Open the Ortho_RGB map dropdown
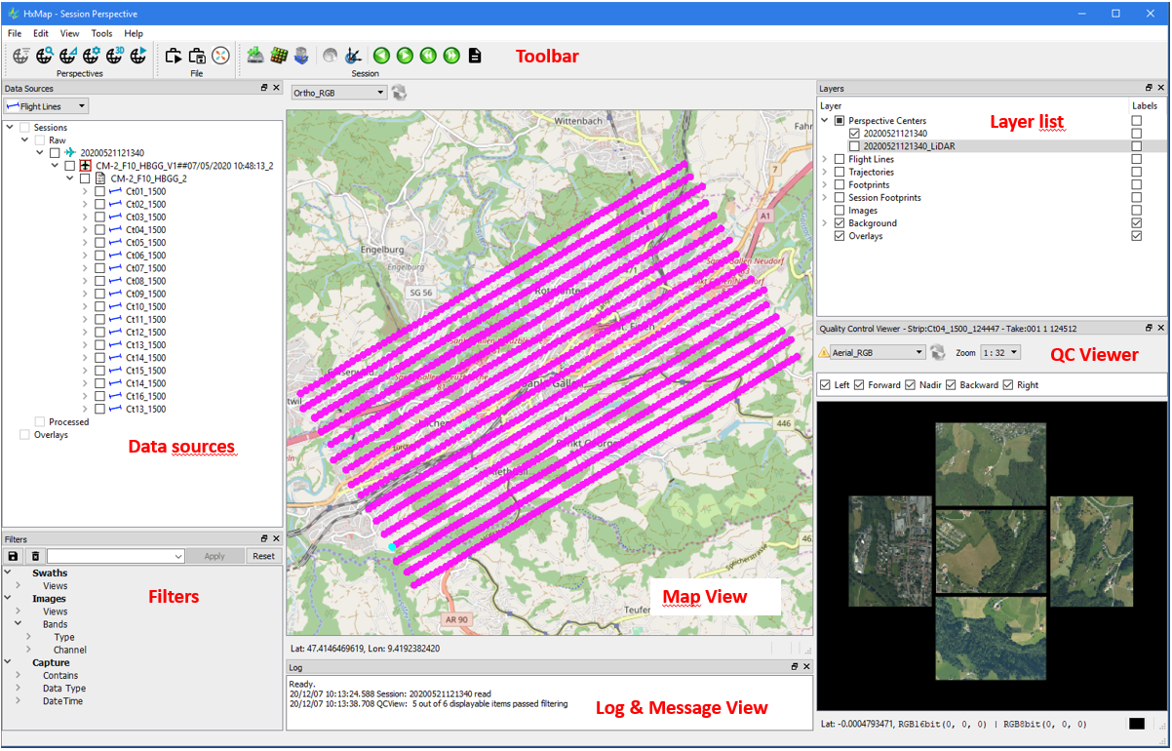The width and height of the screenshot is (1172, 751). click(x=338, y=93)
